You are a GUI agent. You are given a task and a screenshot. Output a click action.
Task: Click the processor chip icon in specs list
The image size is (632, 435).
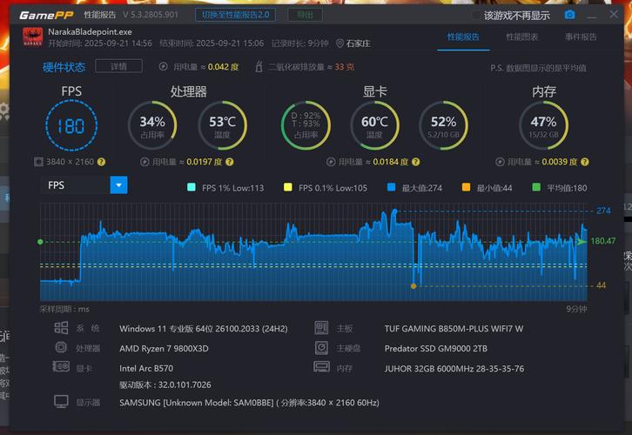(x=61, y=347)
